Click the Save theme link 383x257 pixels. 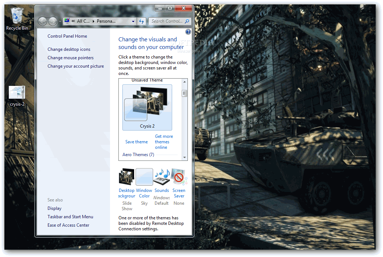tap(136, 142)
